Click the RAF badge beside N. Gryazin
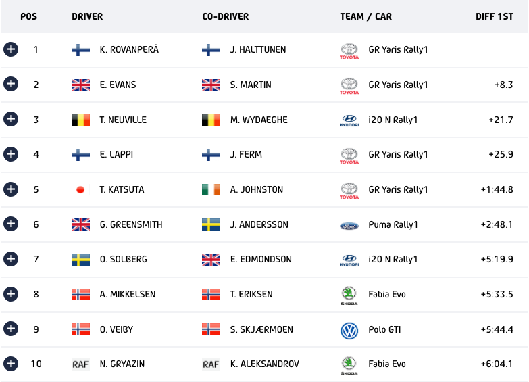Image resolution: width=529 pixels, height=382 pixels. [x=80, y=364]
